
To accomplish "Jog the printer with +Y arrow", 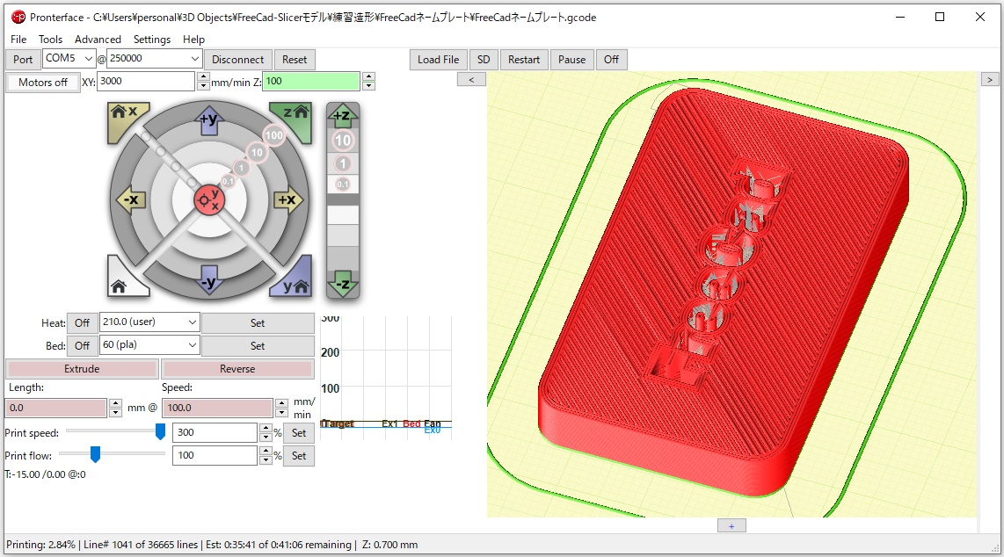I will tap(208, 120).
